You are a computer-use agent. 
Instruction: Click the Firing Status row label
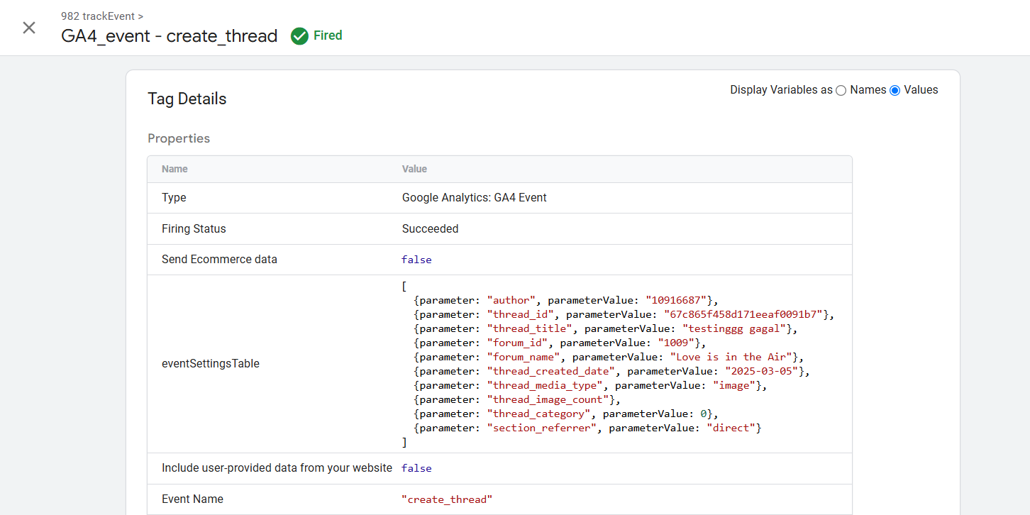point(194,228)
